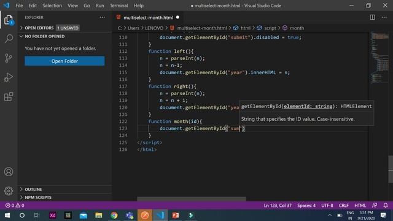
Task: Click the code minimap preview
Action: pos(379,58)
